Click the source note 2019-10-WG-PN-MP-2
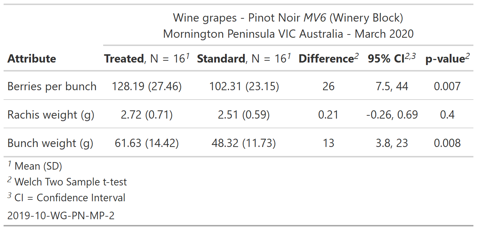The image size is (477, 230). coord(61,215)
